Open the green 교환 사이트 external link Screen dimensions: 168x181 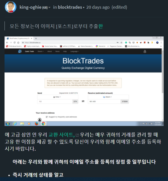point(62,135)
